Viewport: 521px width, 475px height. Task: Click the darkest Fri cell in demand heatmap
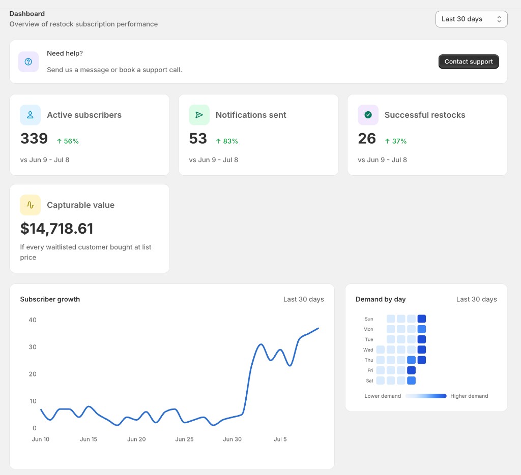coord(411,370)
